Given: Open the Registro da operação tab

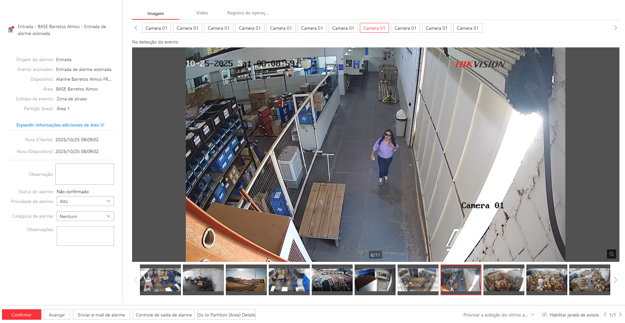Looking at the screenshot, I should [248, 13].
